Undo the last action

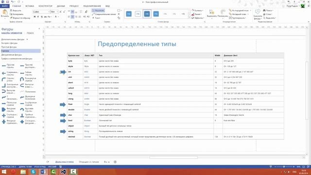12,2
